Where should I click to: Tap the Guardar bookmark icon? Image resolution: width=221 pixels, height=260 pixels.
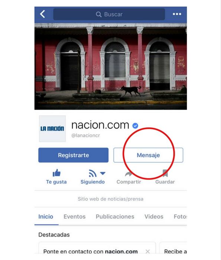(165, 173)
